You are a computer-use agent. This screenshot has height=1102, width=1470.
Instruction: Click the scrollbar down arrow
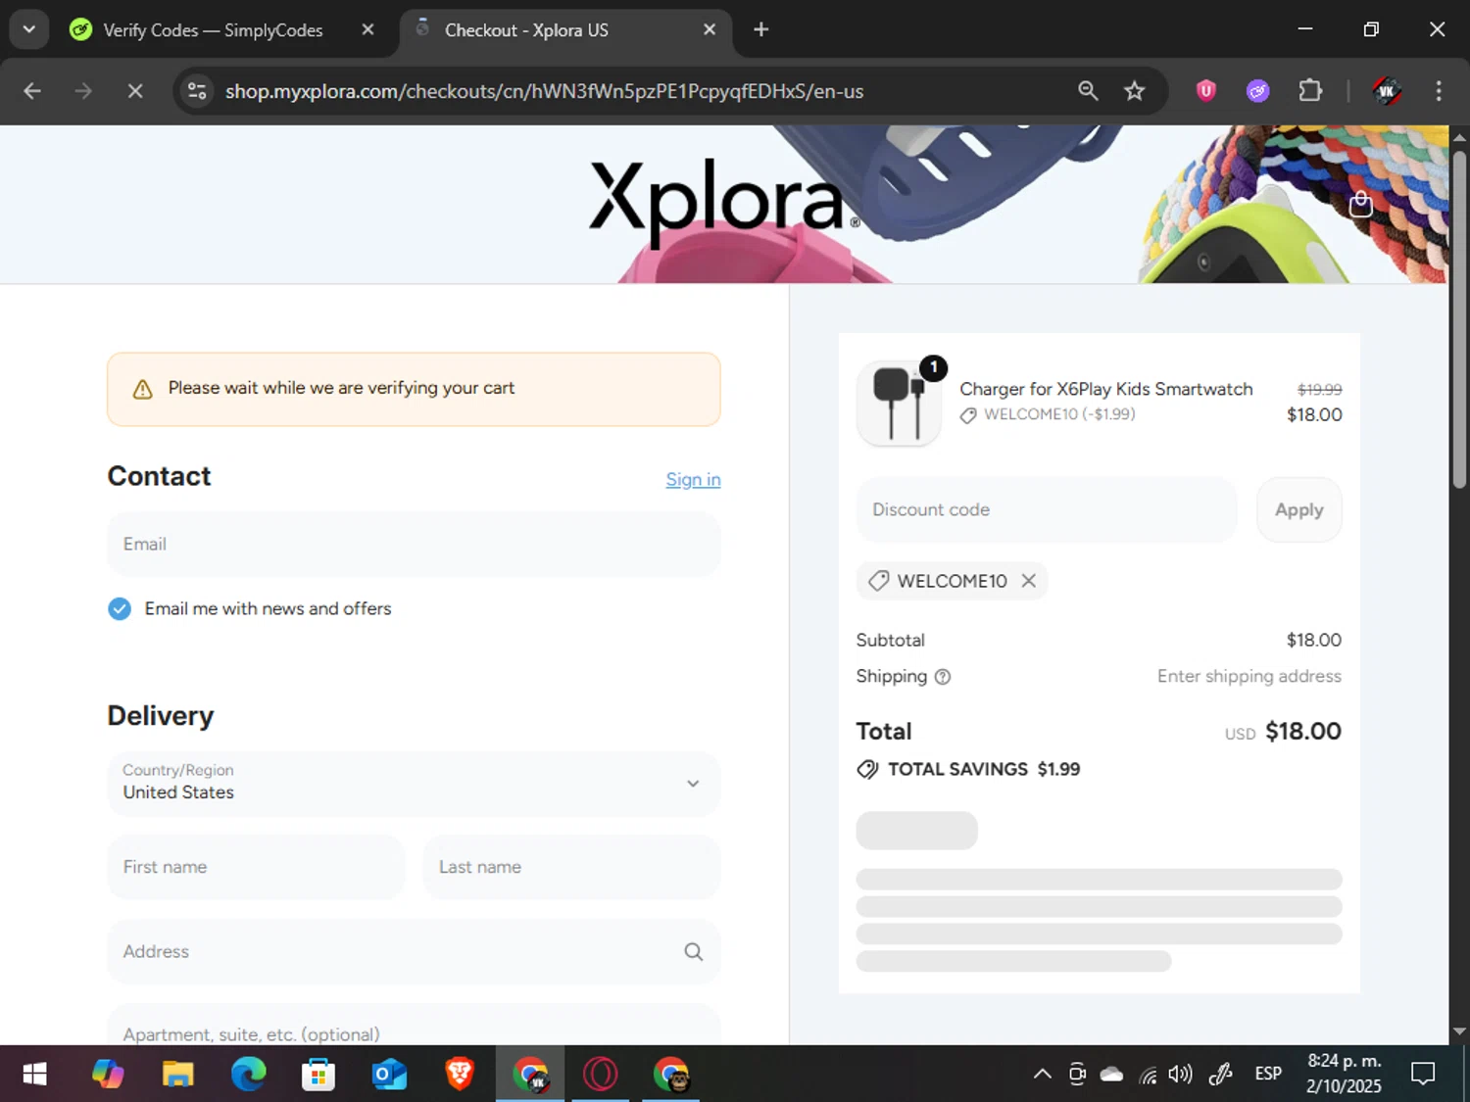[1459, 1031]
